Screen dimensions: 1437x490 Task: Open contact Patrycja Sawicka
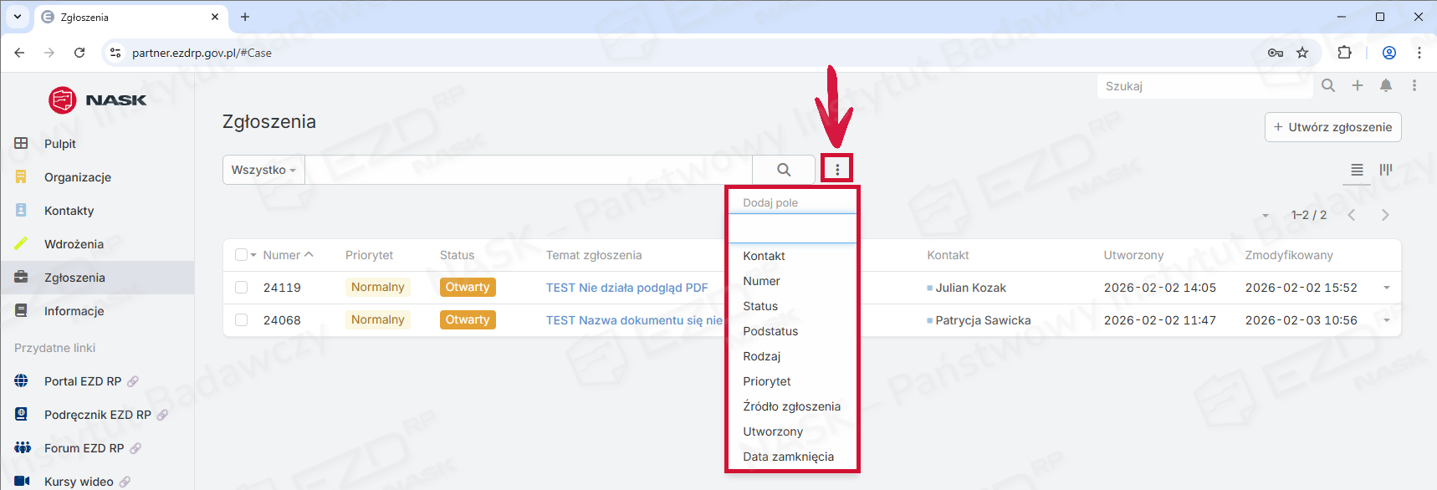point(983,320)
